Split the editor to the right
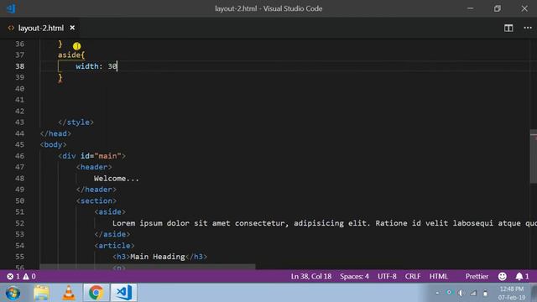537x302 pixels. coord(508,28)
